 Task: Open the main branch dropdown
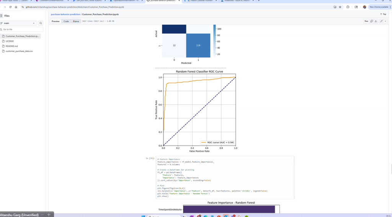(x=18, y=23)
